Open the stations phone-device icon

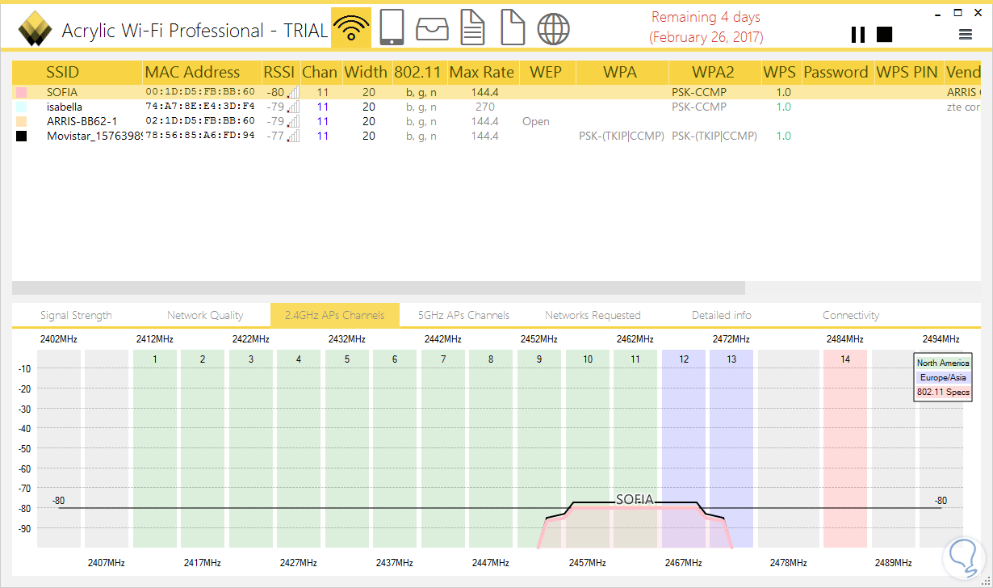[x=392, y=27]
